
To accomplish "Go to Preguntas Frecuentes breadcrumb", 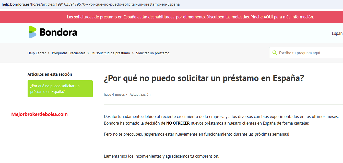I will (x=69, y=53).
